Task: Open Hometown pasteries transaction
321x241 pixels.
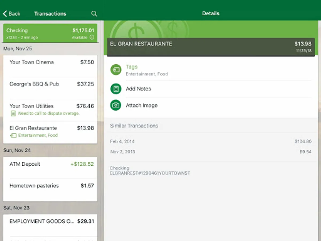Action: [x=50, y=190]
